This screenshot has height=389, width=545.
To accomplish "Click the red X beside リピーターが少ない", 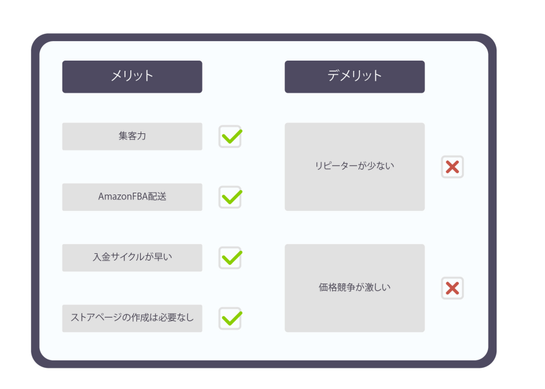I will 452,167.
